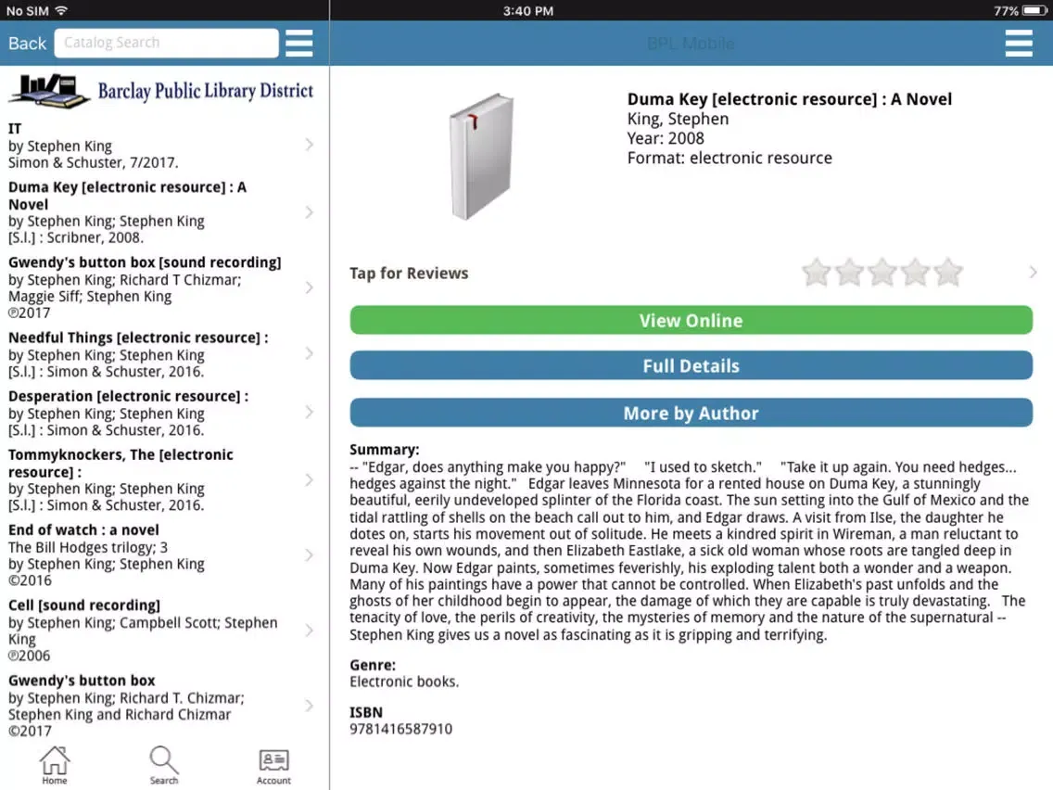Image resolution: width=1053 pixels, height=790 pixels.
Task: Open chevron for Tommyknockers entry
Action: tap(309, 479)
